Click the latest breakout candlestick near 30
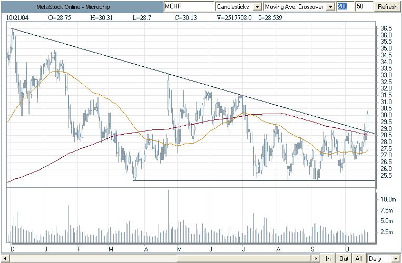This screenshot has width=402, height=263. coord(367,123)
